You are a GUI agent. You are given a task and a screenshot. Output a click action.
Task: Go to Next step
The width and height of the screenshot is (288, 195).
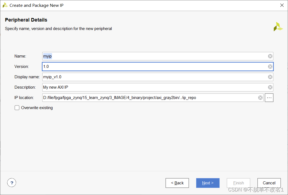coord(208,183)
